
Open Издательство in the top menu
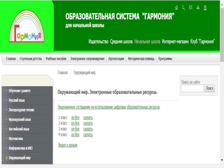point(99,41)
